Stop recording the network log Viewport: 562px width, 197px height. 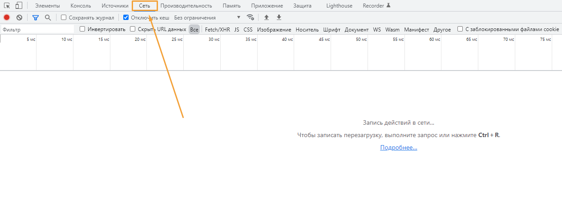click(x=7, y=18)
